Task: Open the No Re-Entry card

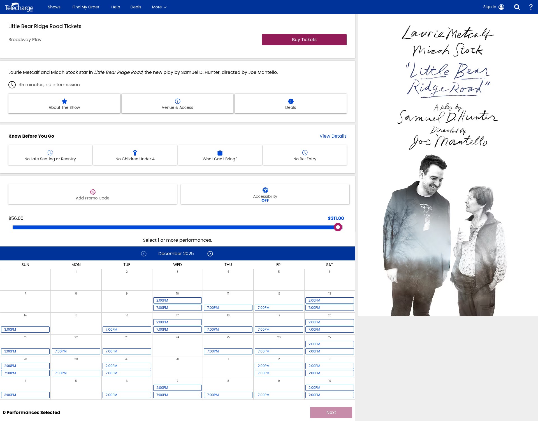Action: pos(305,155)
